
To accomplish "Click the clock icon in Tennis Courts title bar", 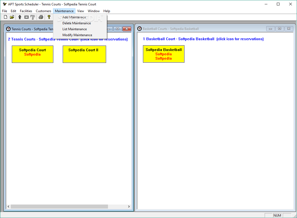I will (x=8, y=29).
